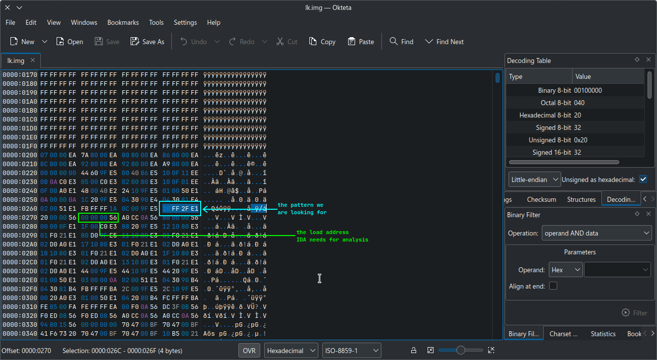Click the Find magnifier icon
Image resolution: width=657 pixels, height=360 pixels.
click(393, 42)
